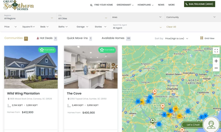Zoom out on the map

(x=216, y=68)
